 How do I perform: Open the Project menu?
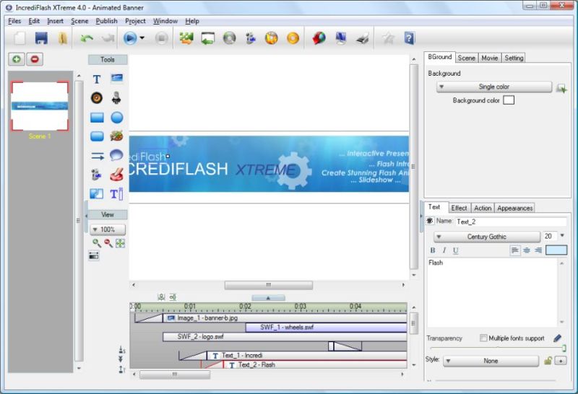[x=135, y=21]
